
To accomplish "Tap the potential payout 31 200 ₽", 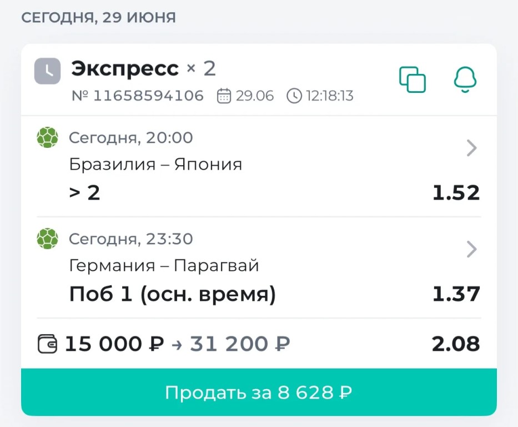I will [x=240, y=344].
